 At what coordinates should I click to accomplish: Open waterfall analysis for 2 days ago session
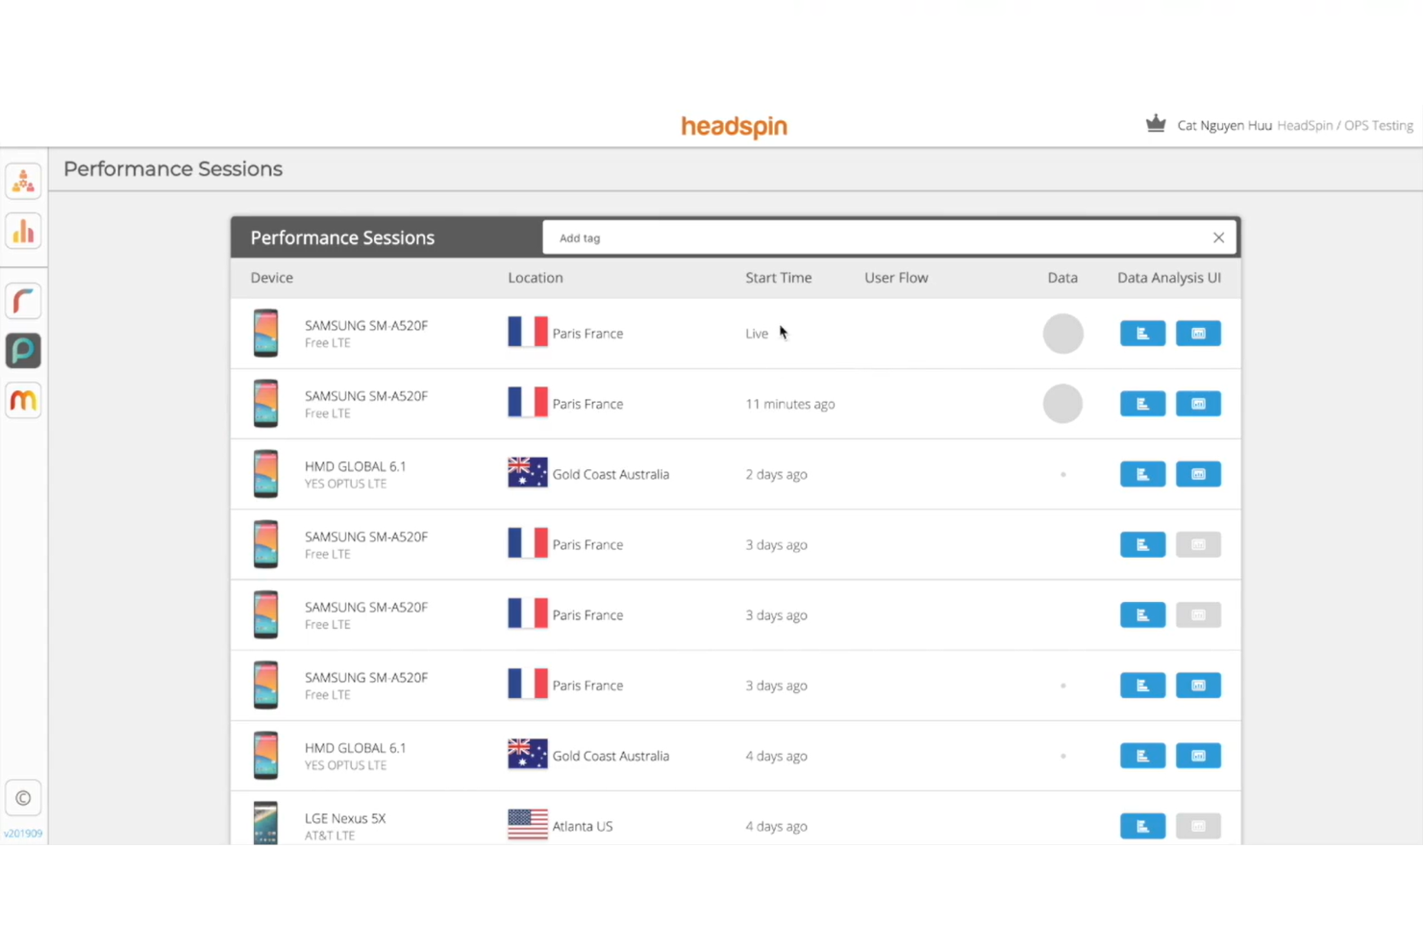[x=1142, y=474]
